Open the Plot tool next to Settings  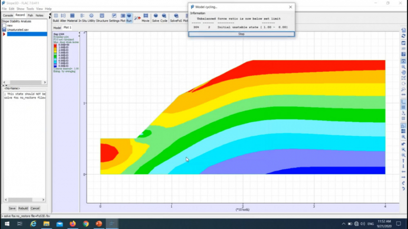[123, 18]
